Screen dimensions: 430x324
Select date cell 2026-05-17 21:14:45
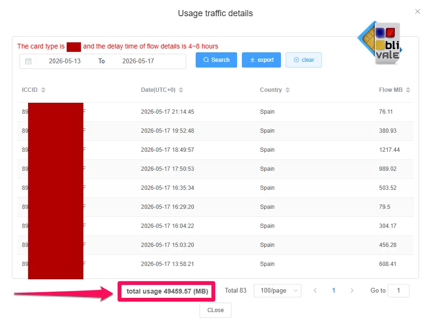pyautogui.click(x=167, y=112)
